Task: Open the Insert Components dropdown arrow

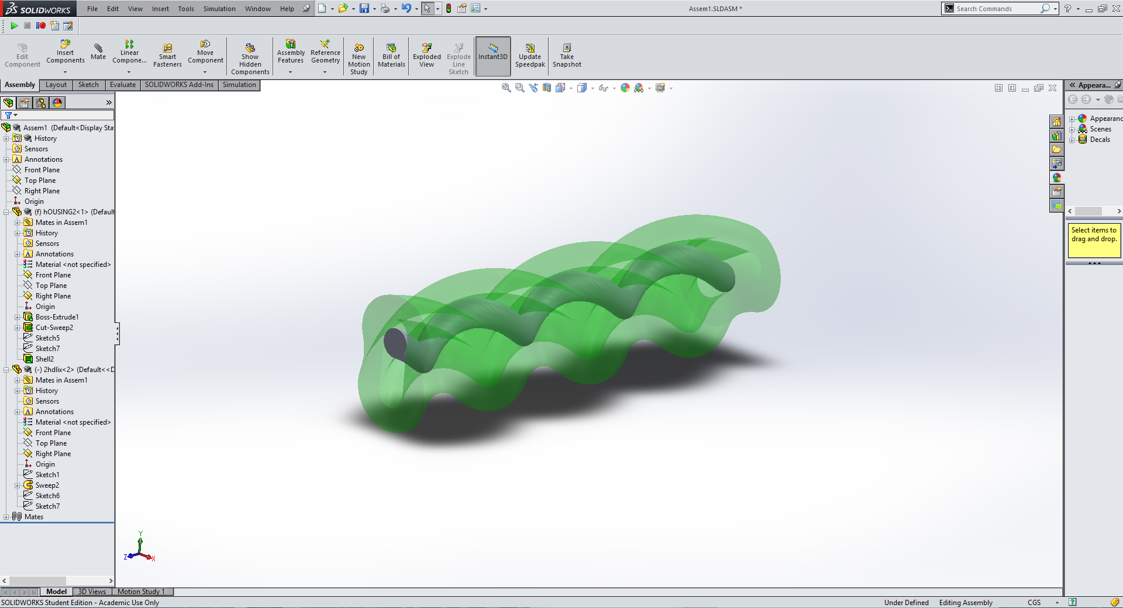Action: 66,72
